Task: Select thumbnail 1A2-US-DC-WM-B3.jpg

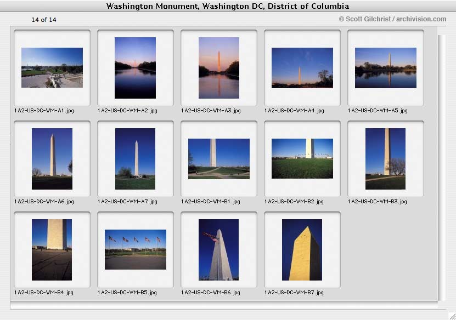Action: coord(385,159)
